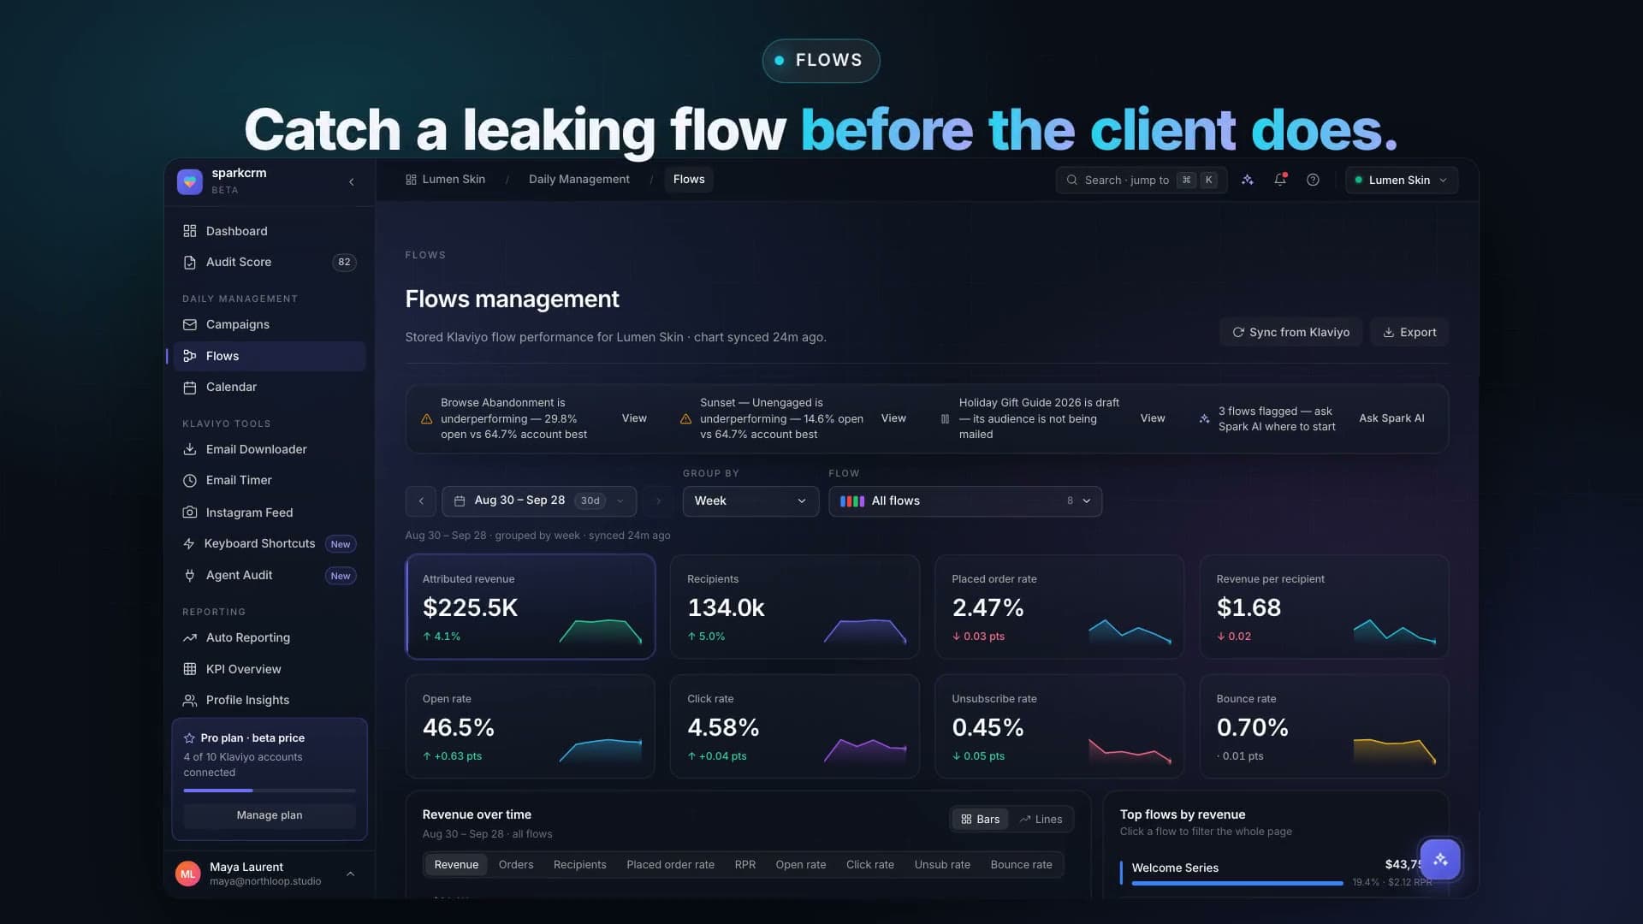Select the Open rate chart tab

point(801,865)
